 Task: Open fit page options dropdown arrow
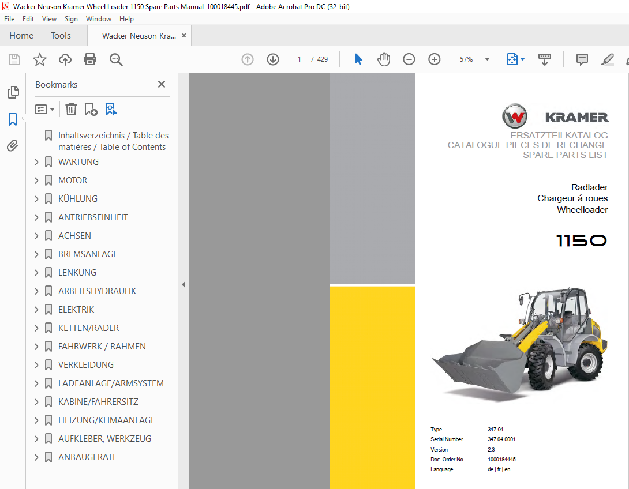pos(522,60)
